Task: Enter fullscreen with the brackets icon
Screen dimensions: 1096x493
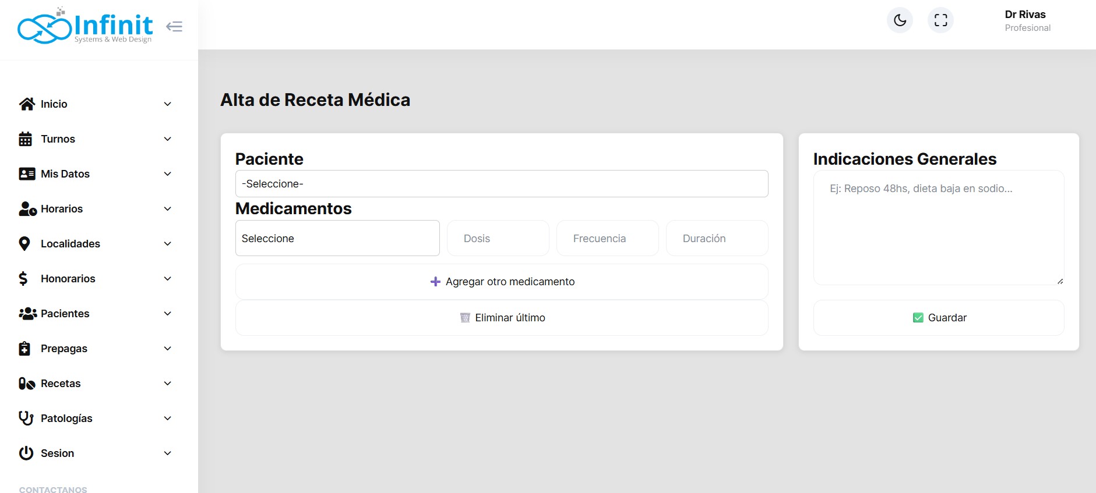Action: click(940, 20)
